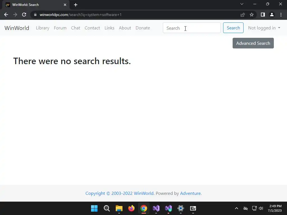Select the WinWorld: Search tab
Image resolution: width=287 pixels, height=215 pixels.
36,5
